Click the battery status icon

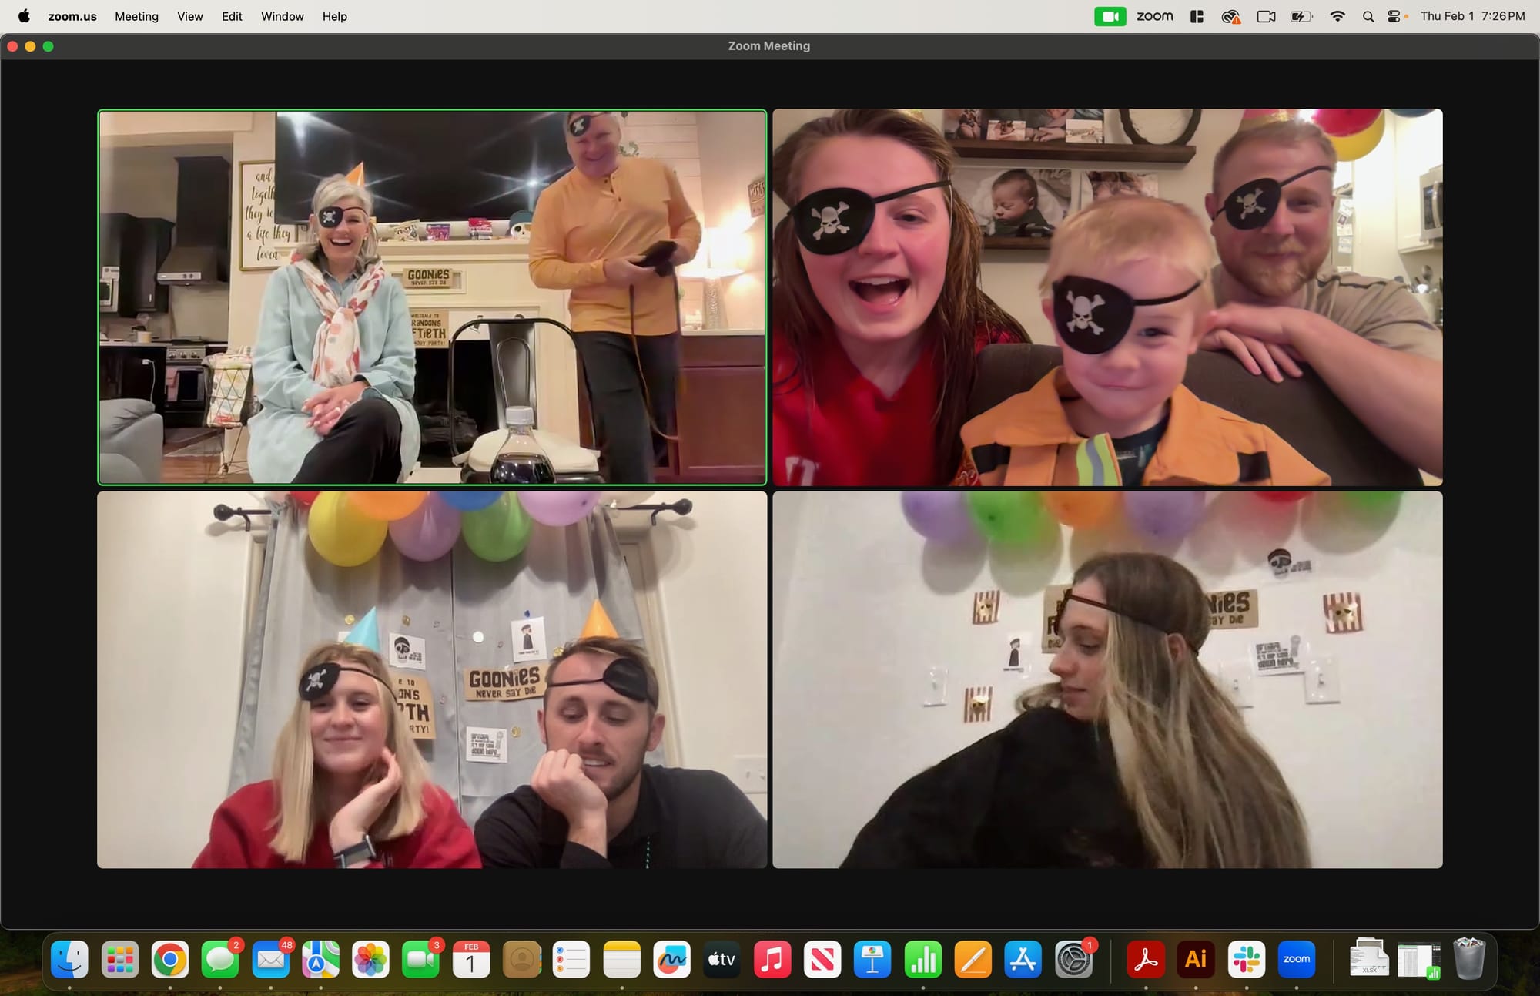1301,16
